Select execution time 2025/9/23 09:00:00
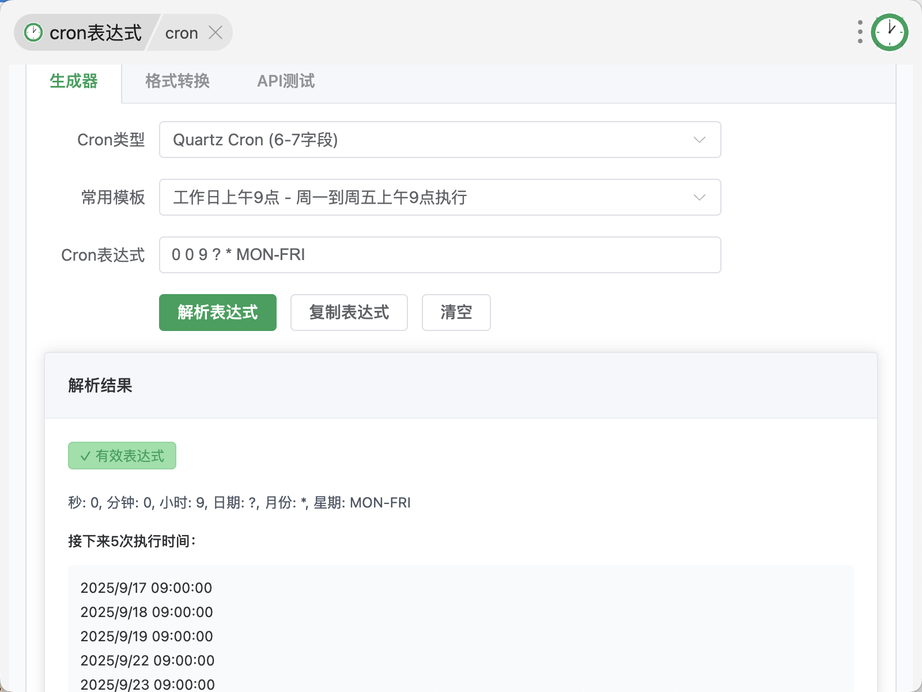This screenshot has width=922, height=692. coord(148,685)
